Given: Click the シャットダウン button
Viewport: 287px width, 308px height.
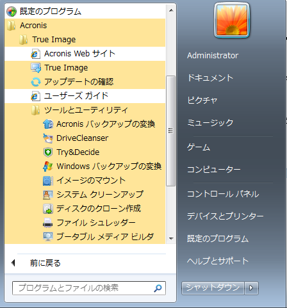Looking at the screenshot, I should tap(213, 288).
